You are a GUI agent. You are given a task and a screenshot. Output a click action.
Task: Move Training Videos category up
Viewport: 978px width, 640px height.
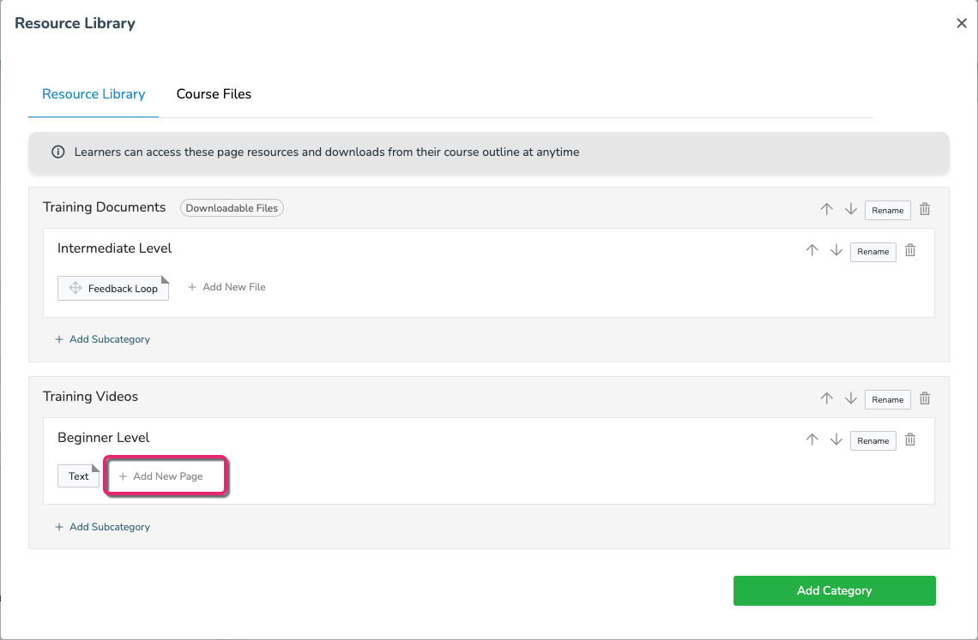[826, 398]
